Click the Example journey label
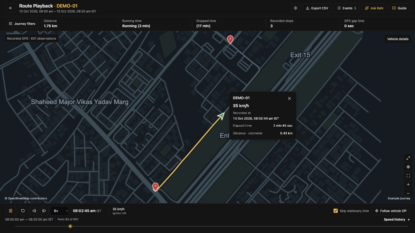 [399, 198]
